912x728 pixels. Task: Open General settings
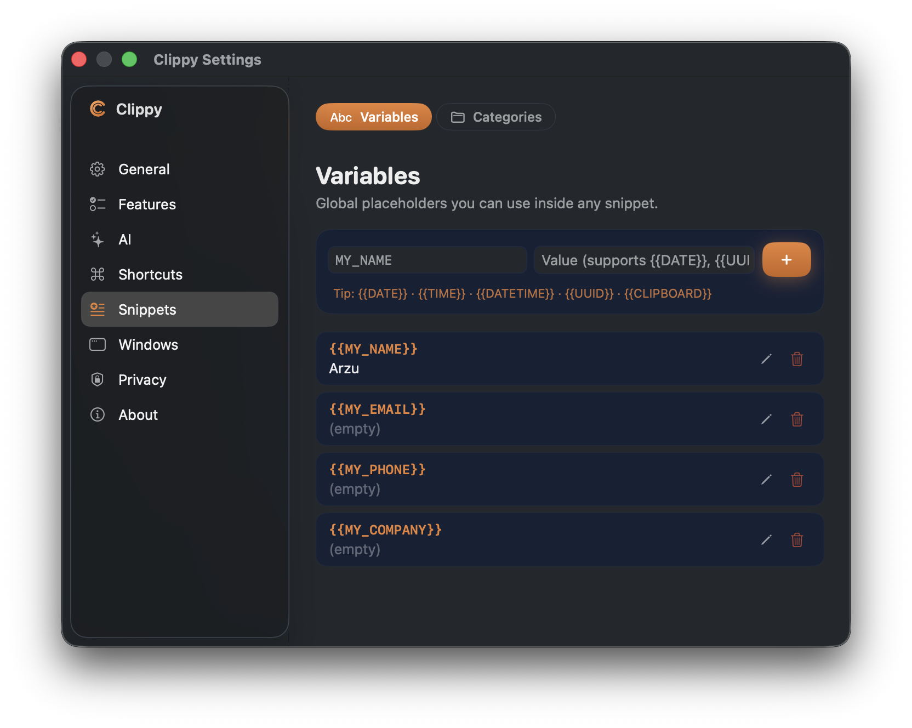click(180, 169)
